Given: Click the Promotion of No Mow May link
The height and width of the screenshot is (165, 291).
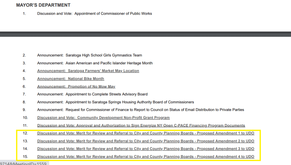Looking at the screenshot, I should pos(76,86).
